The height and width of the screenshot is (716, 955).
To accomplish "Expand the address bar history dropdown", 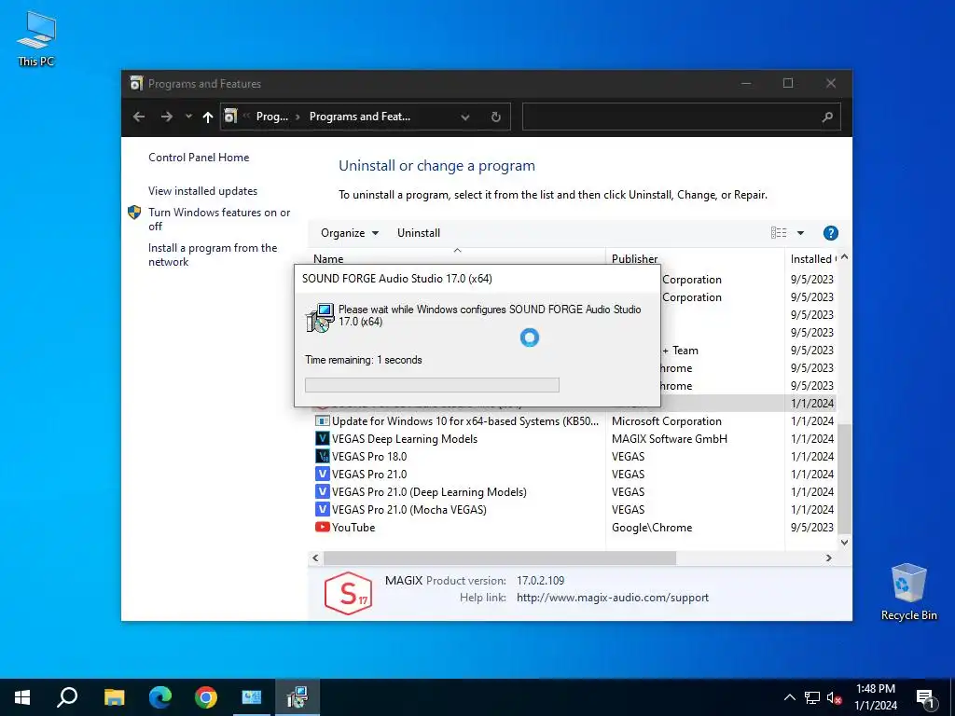I will (x=465, y=117).
